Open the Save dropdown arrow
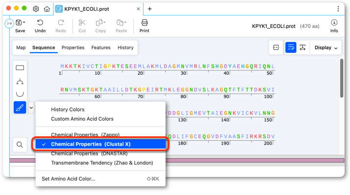 click(24, 22)
